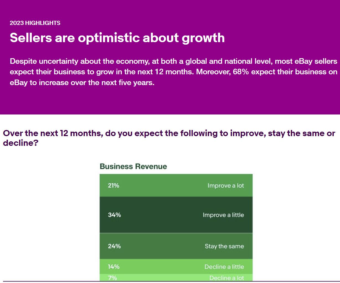Select the "Improve a little" label
340x283 pixels.
coord(223,215)
